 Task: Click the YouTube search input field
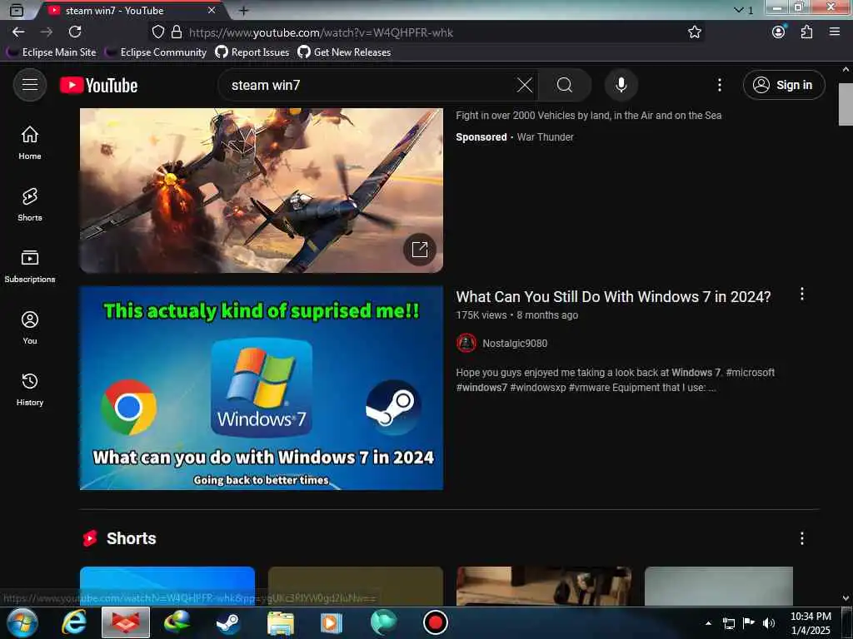point(370,85)
